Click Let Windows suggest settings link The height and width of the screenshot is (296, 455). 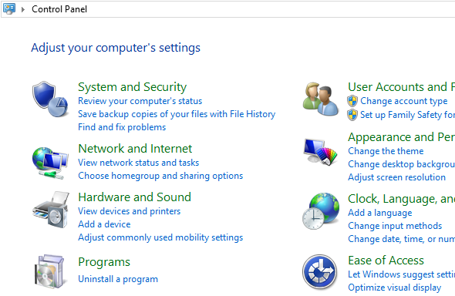(401, 274)
